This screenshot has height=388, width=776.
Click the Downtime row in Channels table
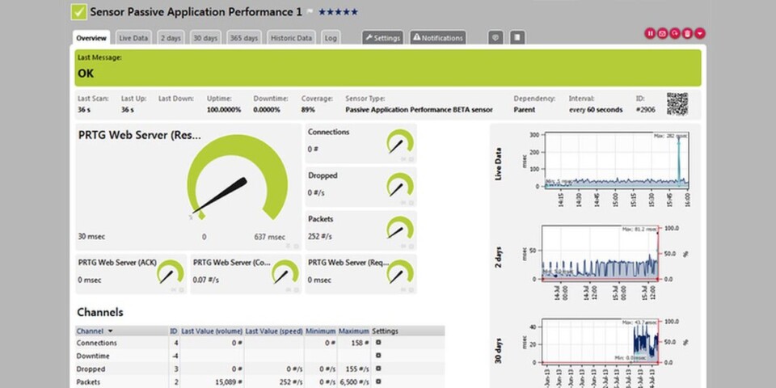[x=259, y=356]
